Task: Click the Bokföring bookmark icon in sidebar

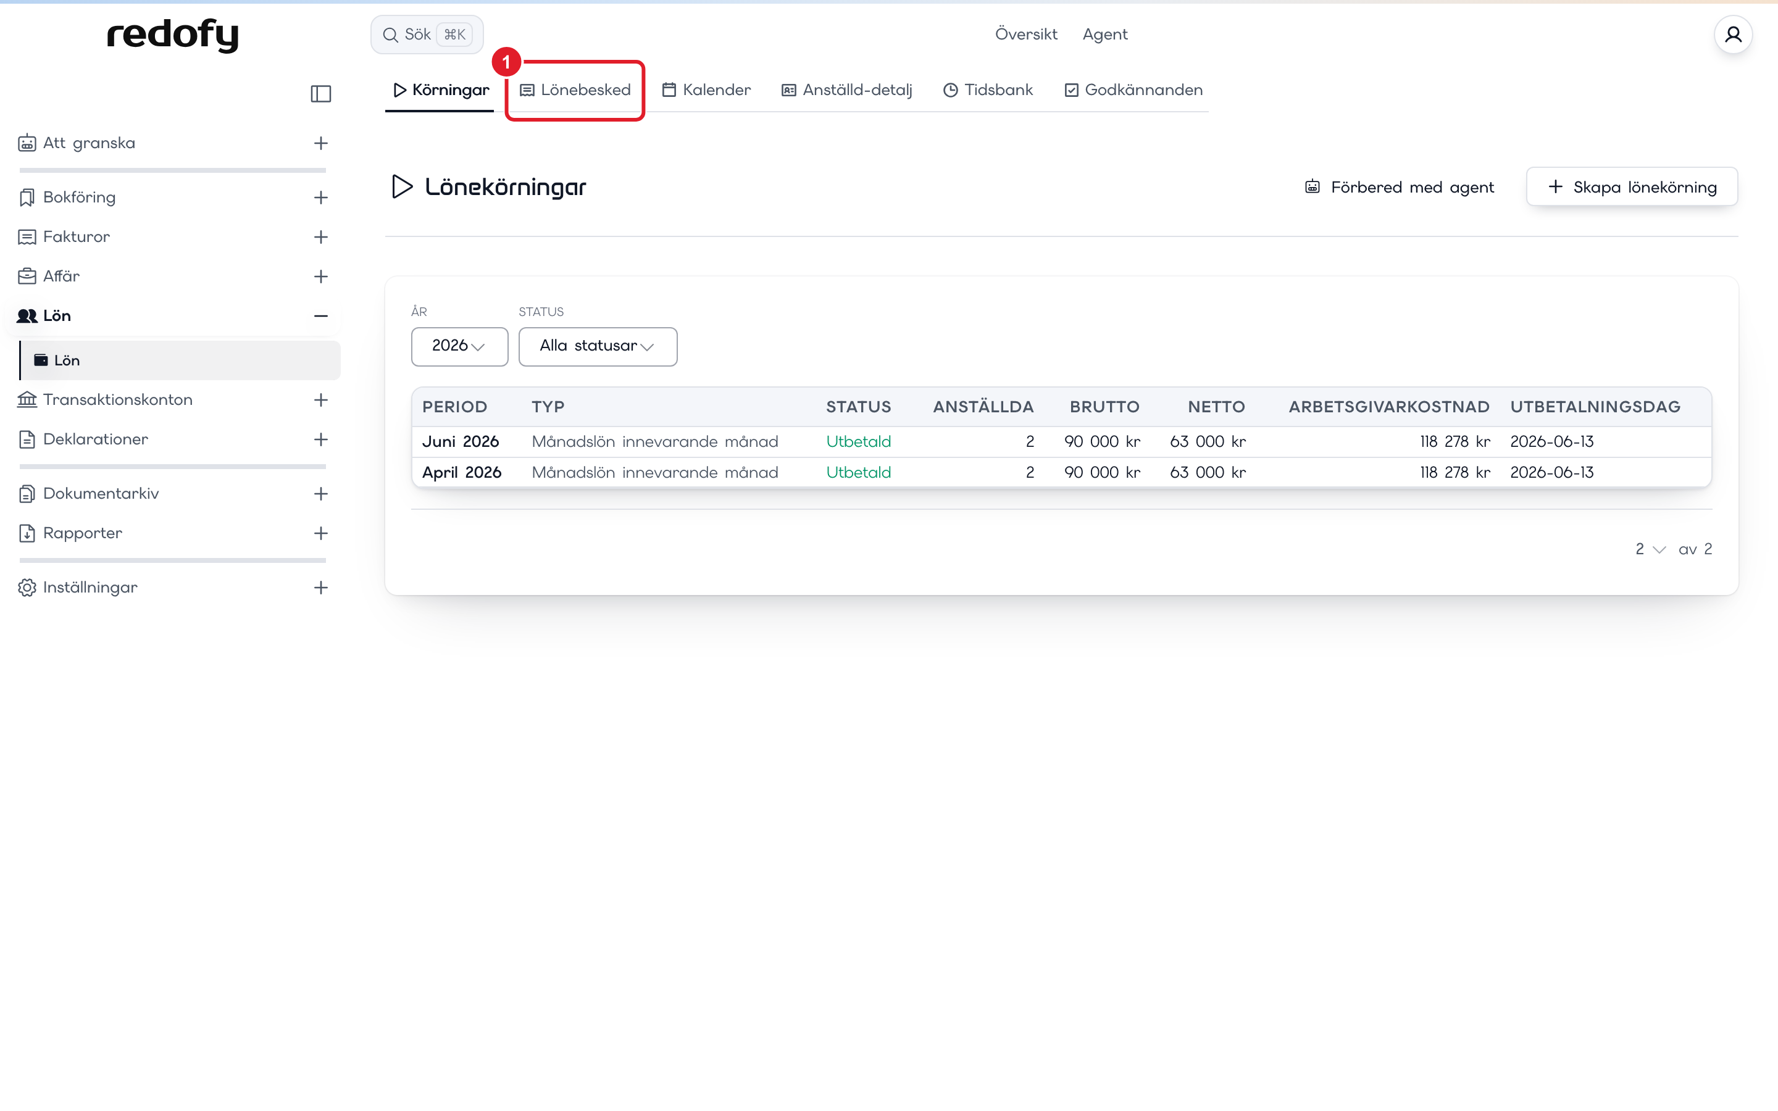Action: (27, 197)
